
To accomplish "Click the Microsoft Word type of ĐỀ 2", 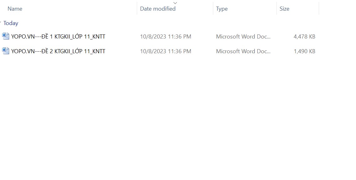I will 243,51.
